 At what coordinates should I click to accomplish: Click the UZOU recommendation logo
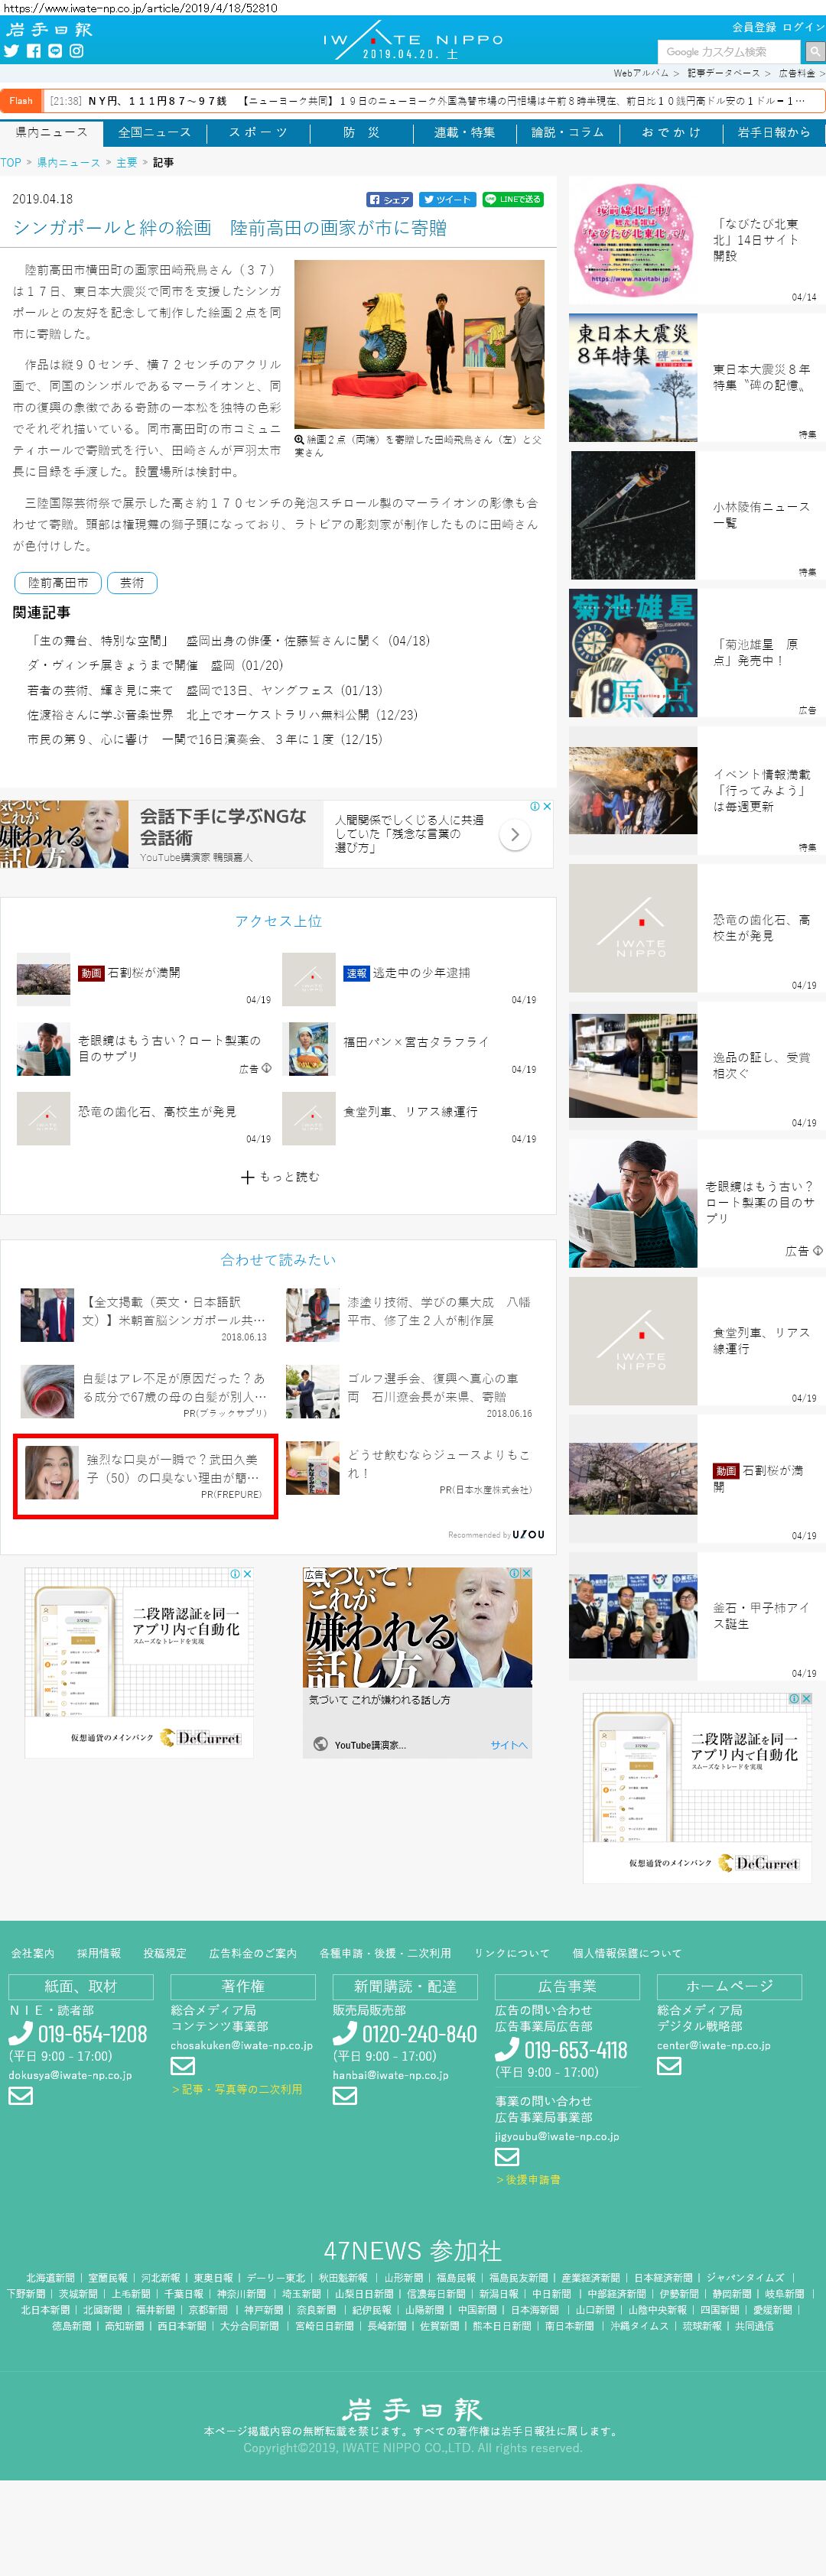pos(528,1534)
